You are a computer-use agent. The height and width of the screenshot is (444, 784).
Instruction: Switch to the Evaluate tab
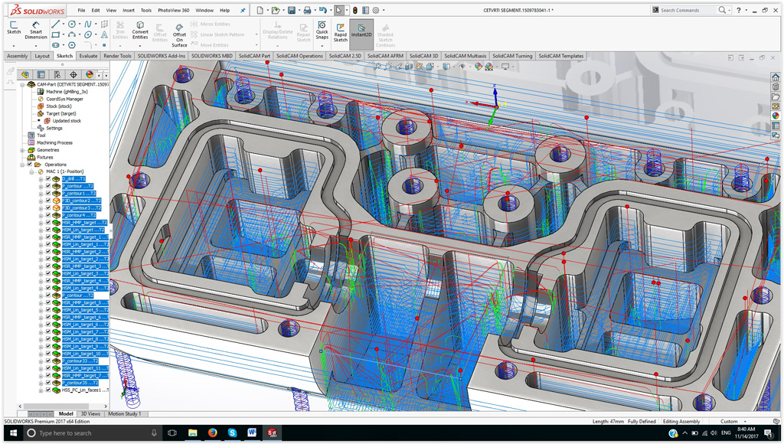pos(88,56)
